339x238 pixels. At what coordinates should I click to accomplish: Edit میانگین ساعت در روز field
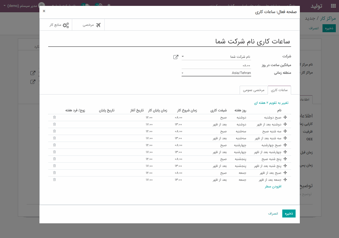point(216,65)
